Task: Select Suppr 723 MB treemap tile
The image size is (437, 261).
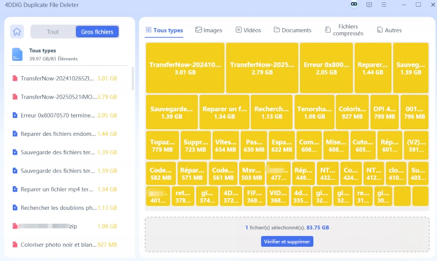Action: click(196, 146)
